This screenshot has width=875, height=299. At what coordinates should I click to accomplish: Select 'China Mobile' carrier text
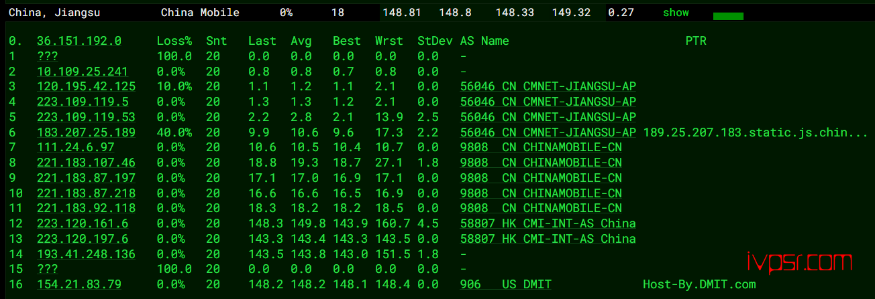point(200,13)
